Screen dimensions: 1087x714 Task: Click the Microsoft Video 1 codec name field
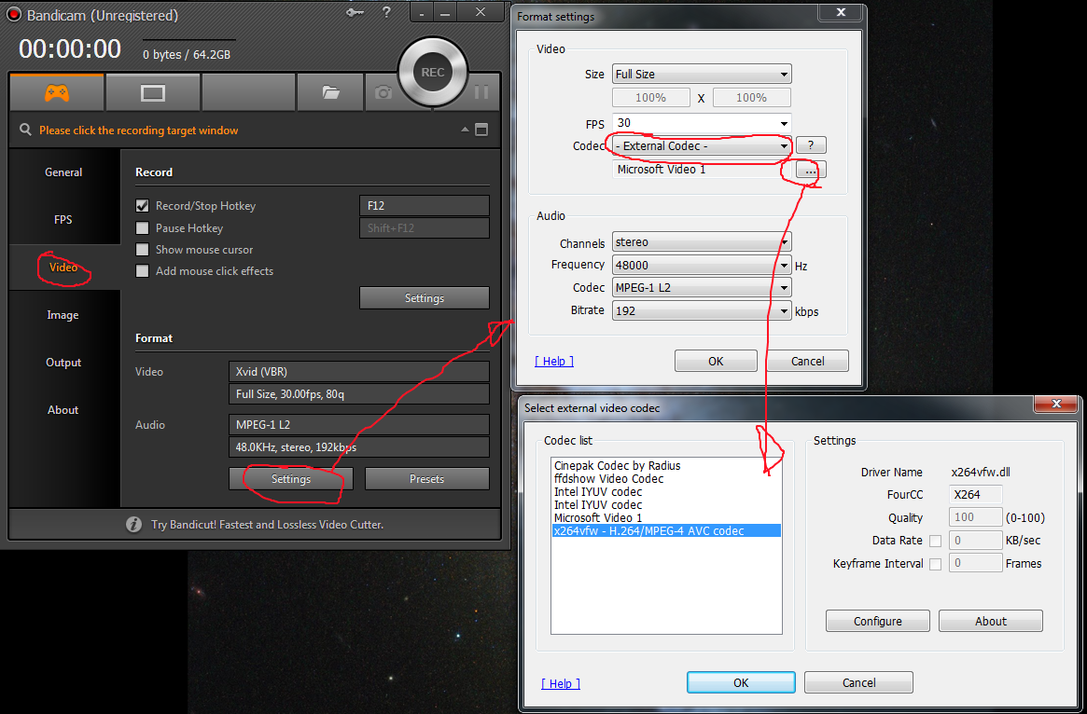[x=702, y=170]
